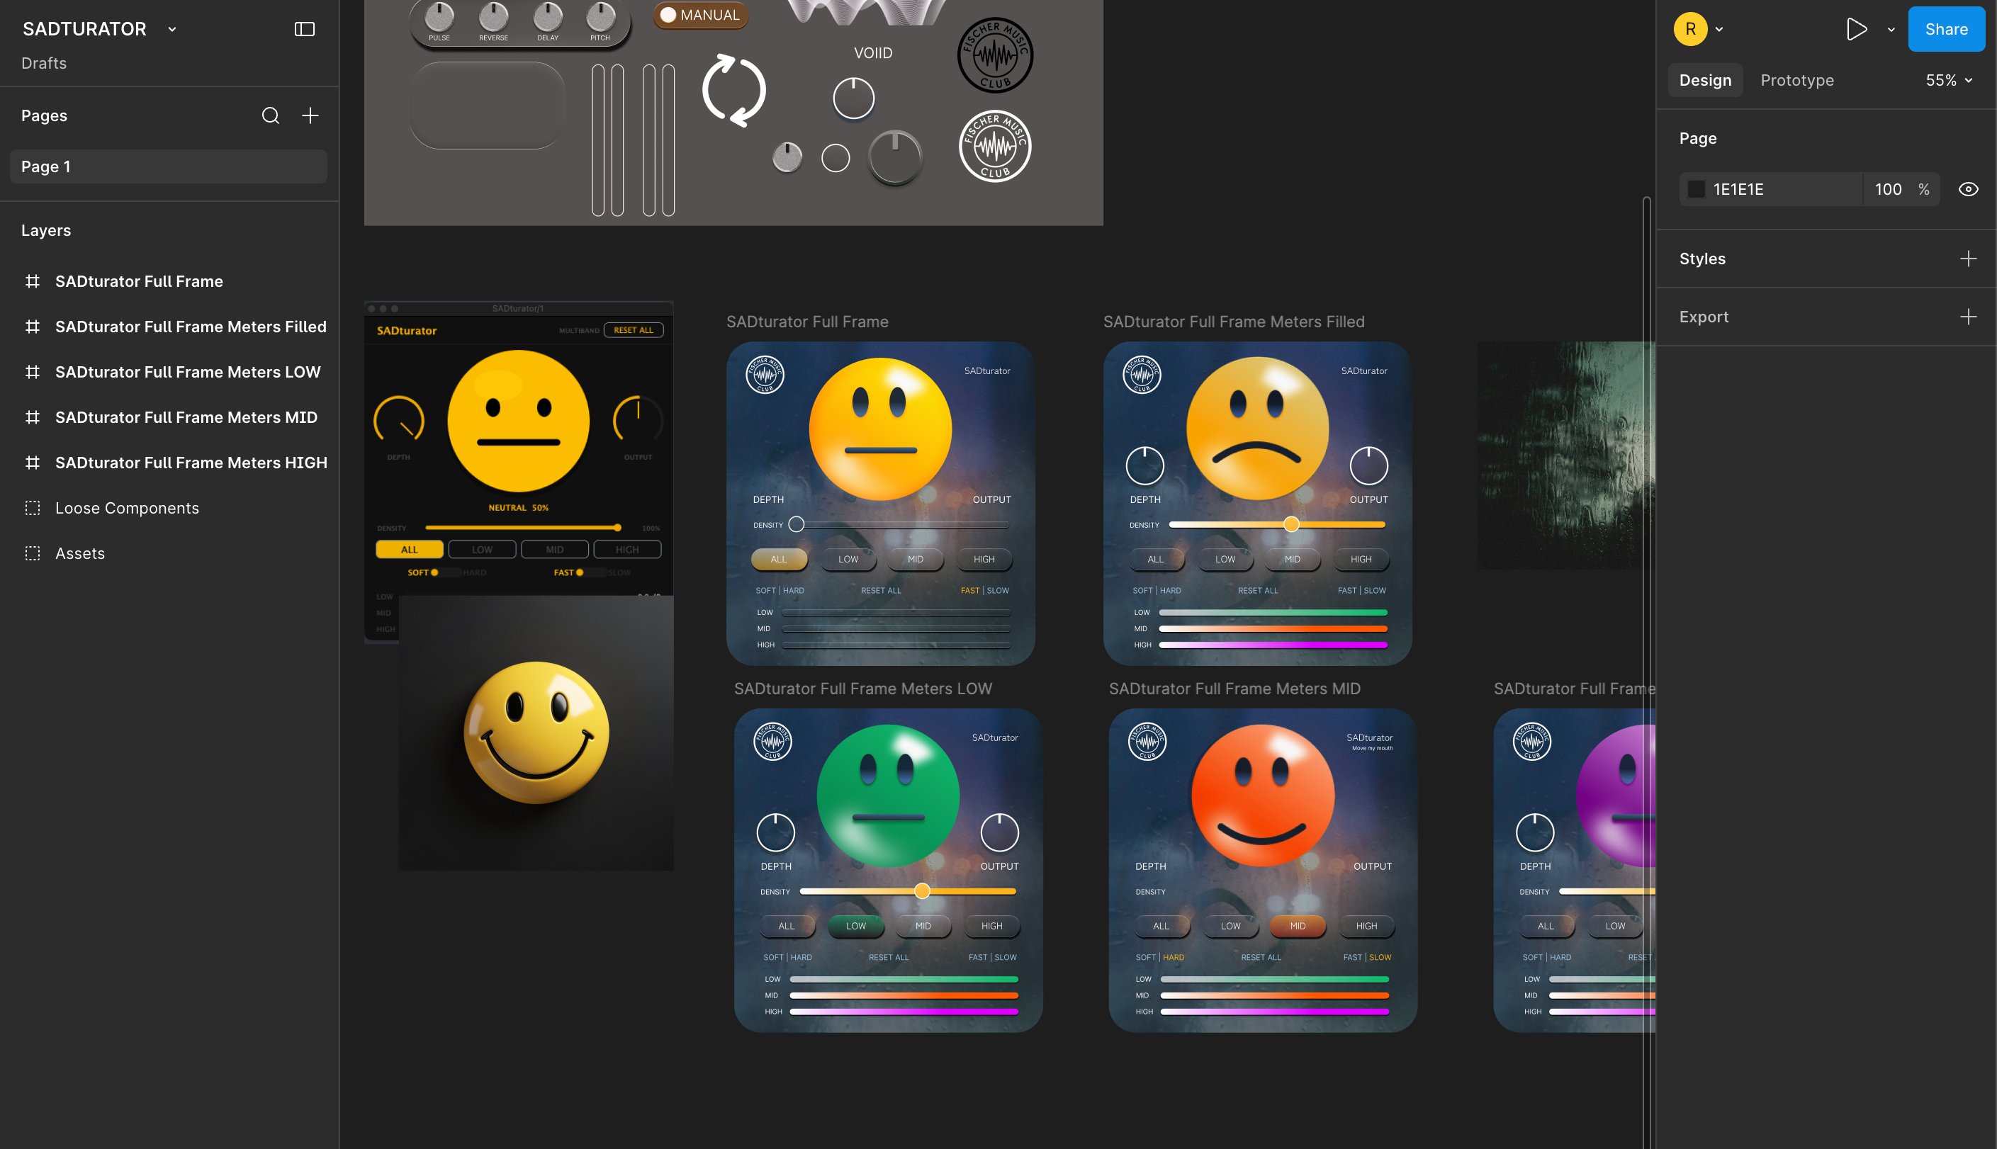Click the DELAY knob
Screen dimensions: 1997x1149
(x=548, y=16)
